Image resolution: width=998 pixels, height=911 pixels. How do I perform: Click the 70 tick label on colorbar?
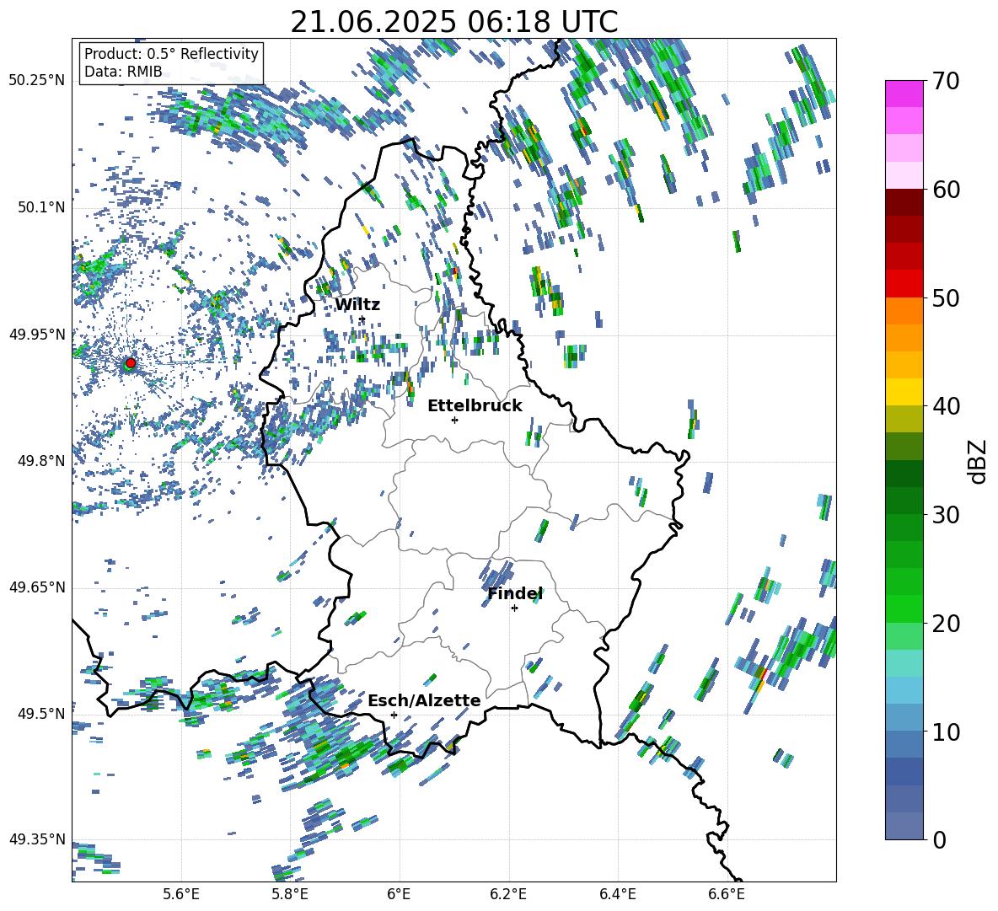tap(946, 81)
